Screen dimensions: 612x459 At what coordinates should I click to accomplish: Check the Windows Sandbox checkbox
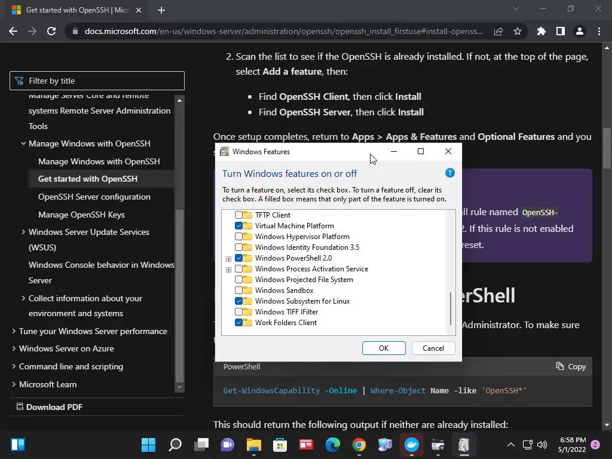coord(238,290)
